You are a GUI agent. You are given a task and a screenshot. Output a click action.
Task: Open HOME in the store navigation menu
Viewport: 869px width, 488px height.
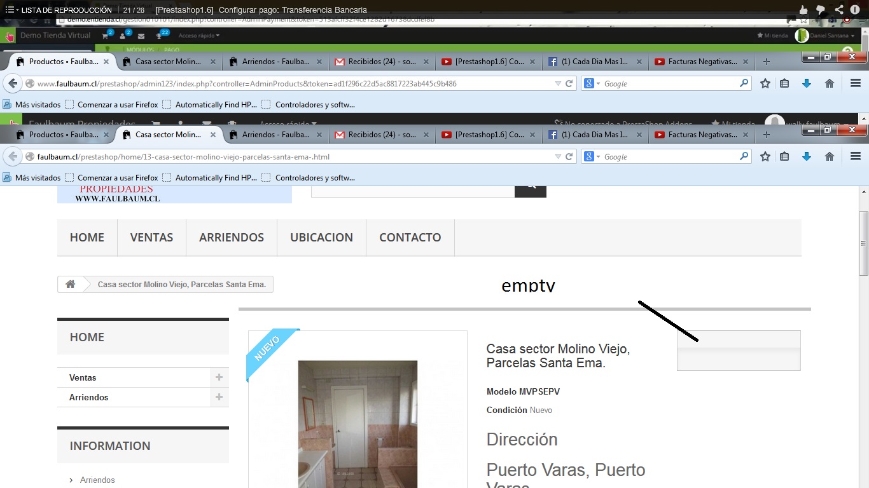click(x=87, y=238)
